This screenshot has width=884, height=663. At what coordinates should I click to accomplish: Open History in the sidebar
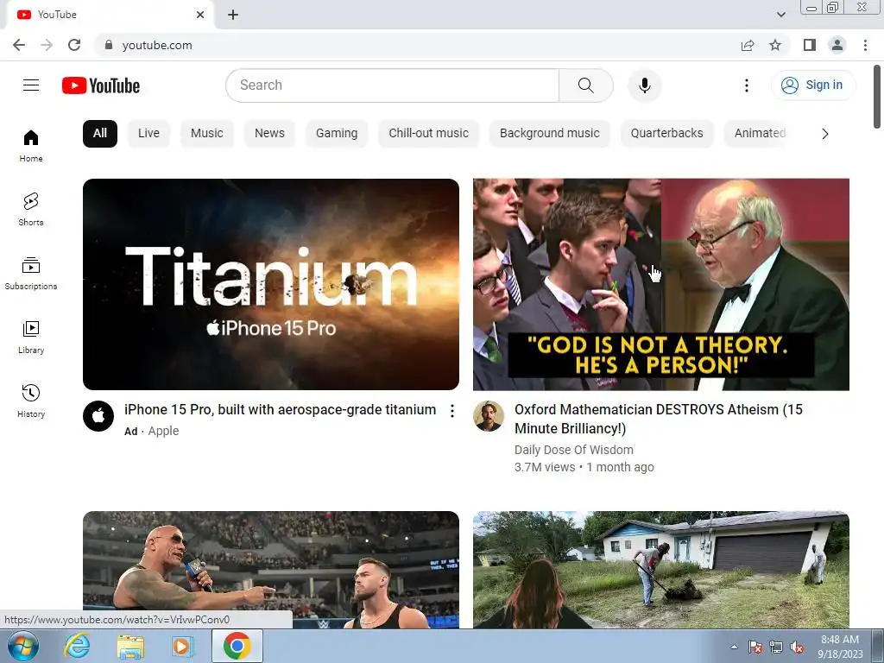[x=31, y=401]
